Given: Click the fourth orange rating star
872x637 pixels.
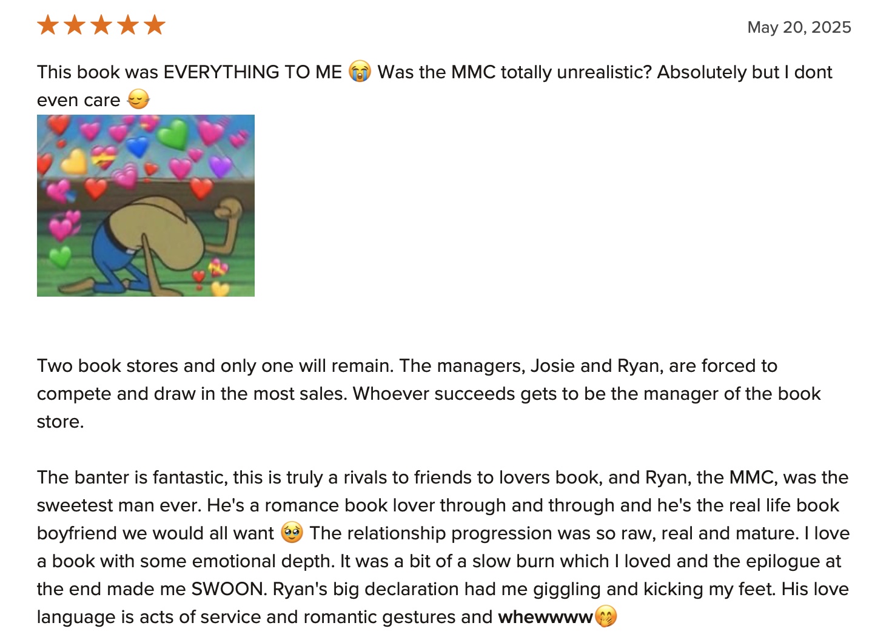Looking at the screenshot, I should tap(128, 25).
